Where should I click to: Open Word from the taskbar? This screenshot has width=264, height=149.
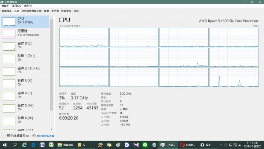coord(42,145)
